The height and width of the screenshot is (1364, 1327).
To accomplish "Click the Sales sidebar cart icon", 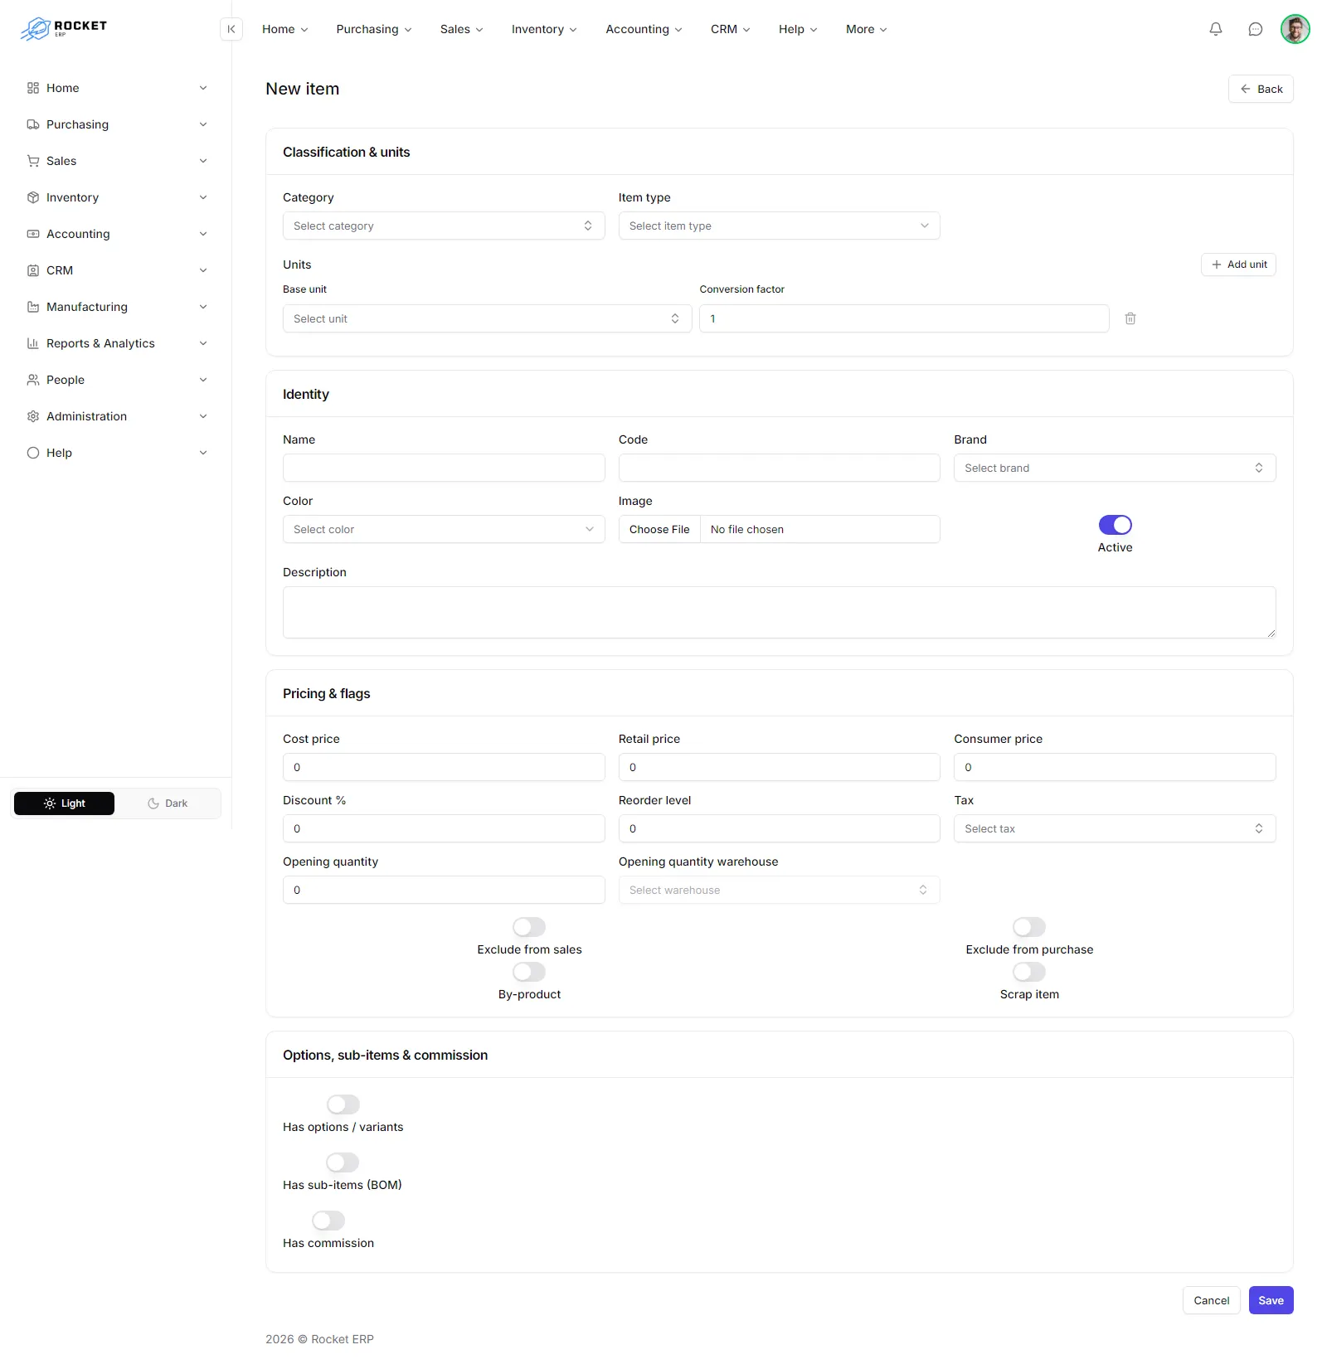I will click(33, 161).
